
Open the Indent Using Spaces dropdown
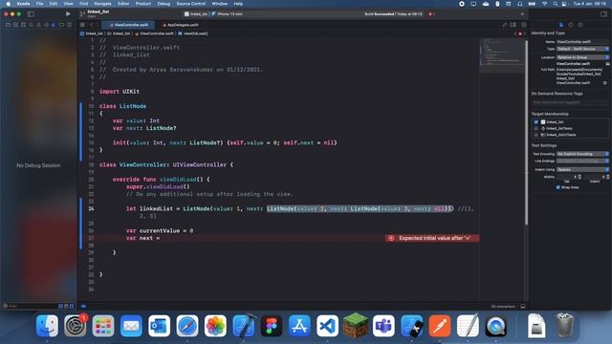point(582,170)
